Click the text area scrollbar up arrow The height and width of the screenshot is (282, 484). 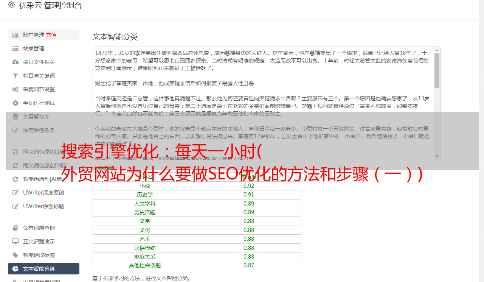pos(437,50)
